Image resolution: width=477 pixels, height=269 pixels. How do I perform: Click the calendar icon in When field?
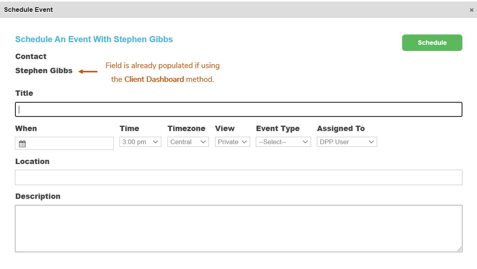22,144
